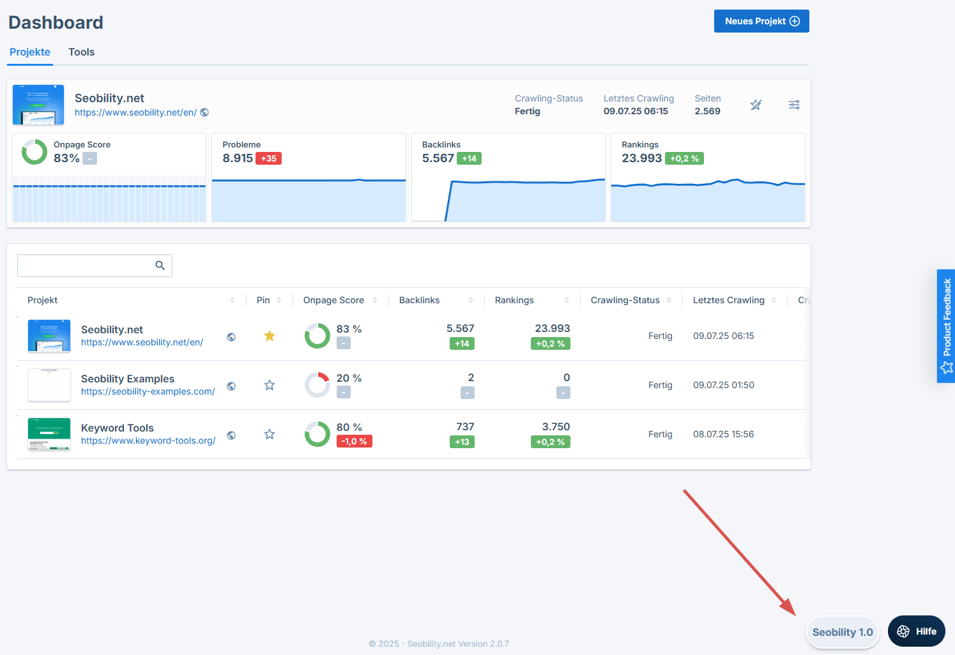This screenshot has height=655, width=955.
Task: Open the Seobility.net project title on card
Action: (109, 98)
